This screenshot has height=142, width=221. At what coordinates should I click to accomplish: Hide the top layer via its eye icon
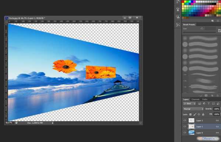[185, 120]
